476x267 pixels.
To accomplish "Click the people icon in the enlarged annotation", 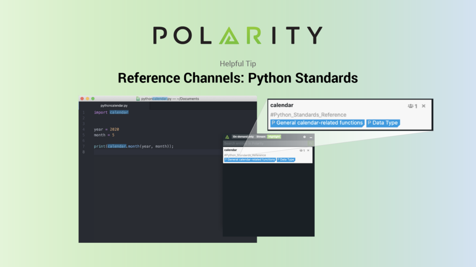I will pyautogui.click(x=410, y=106).
